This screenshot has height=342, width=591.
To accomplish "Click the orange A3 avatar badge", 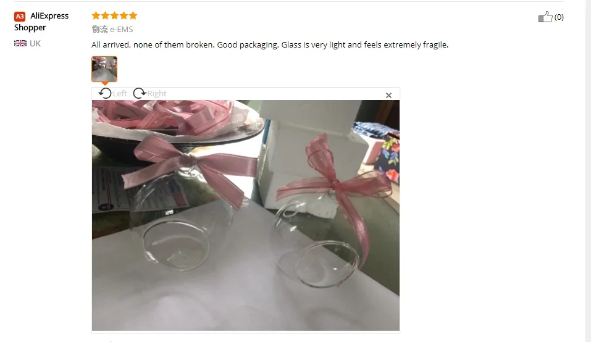I will pos(20,16).
